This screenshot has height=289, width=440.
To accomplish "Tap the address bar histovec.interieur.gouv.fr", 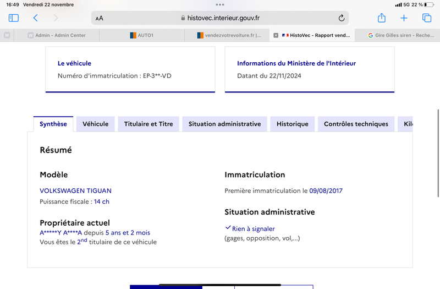I will (220, 18).
